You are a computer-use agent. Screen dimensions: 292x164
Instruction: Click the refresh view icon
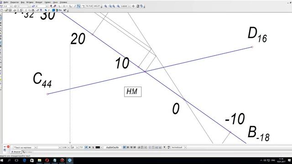(138, 6)
